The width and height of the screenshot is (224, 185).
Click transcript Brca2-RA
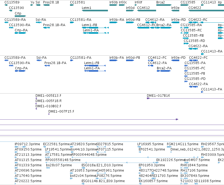164,25
